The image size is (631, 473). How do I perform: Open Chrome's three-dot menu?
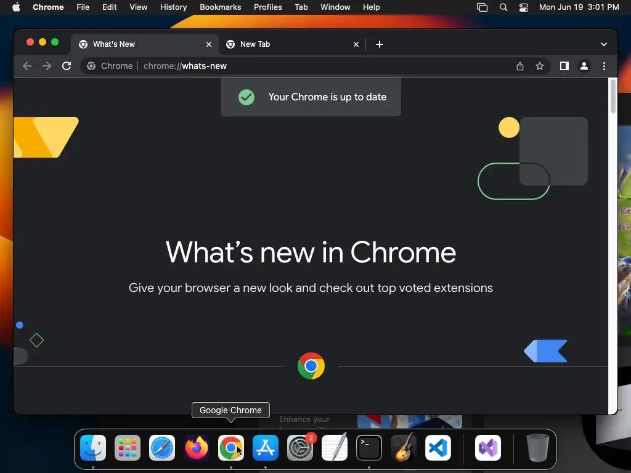604,66
